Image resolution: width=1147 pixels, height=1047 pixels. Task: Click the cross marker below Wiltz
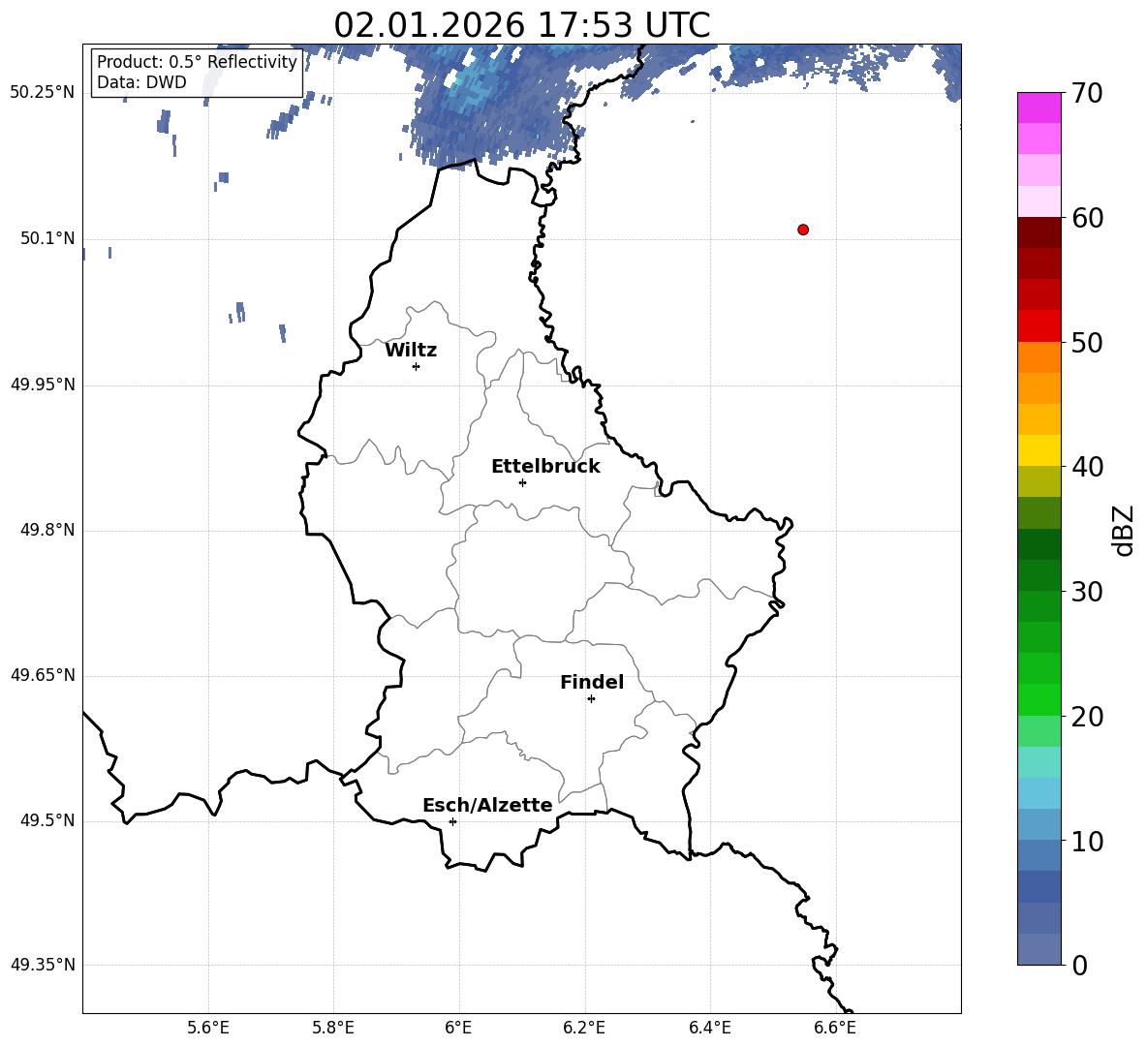417,366
